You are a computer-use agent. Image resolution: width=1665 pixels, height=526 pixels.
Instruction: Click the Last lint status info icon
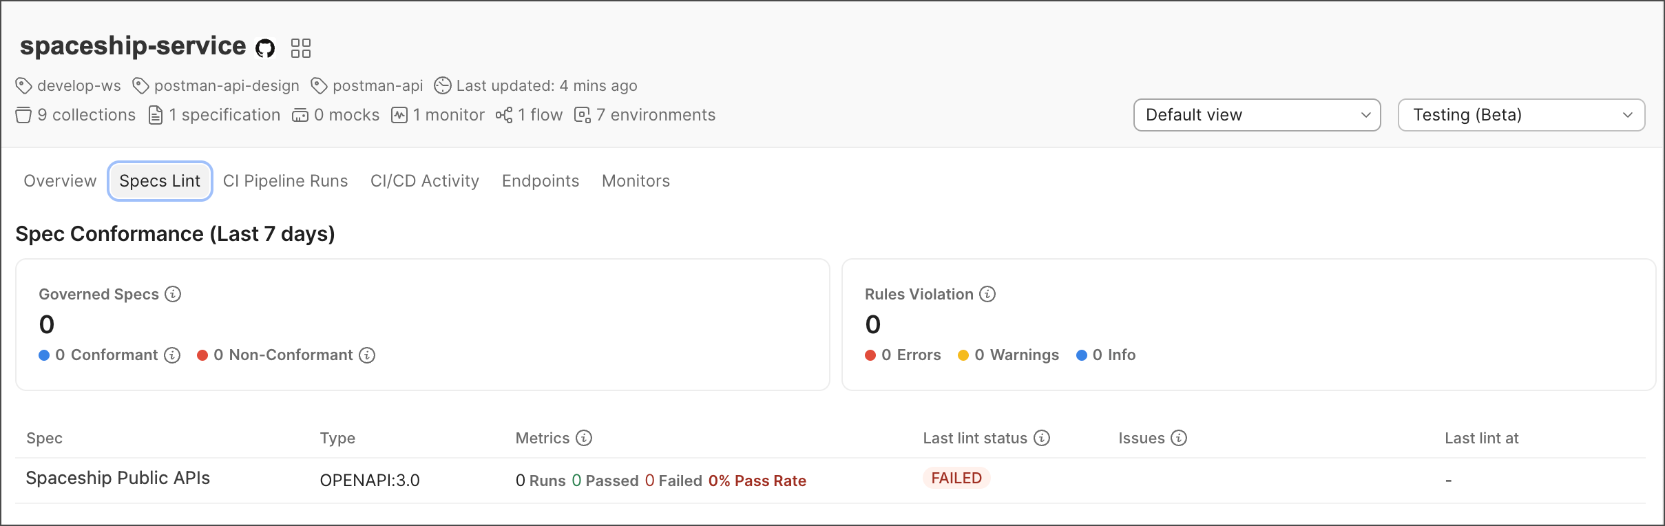point(1042,438)
